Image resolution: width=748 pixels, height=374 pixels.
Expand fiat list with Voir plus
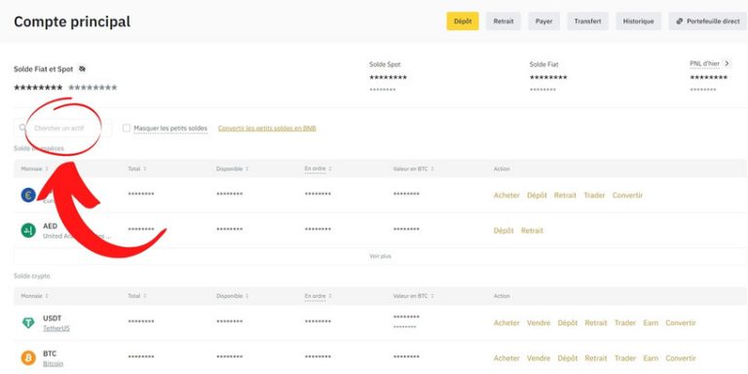(380, 256)
